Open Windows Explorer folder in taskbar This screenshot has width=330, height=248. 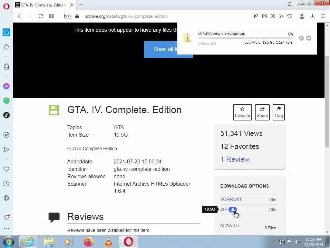pos(49,242)
